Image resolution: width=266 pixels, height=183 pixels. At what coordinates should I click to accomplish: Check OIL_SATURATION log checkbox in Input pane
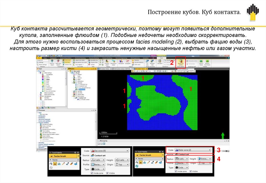[45, 91]
